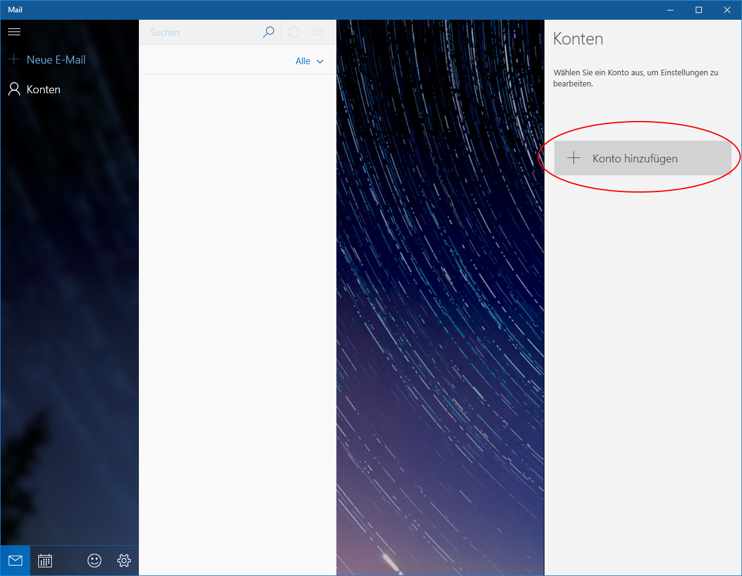The height and width of the screenshot is (576, 742).
Task: Maximize the Mail window
Action: [x=699, y=10]
